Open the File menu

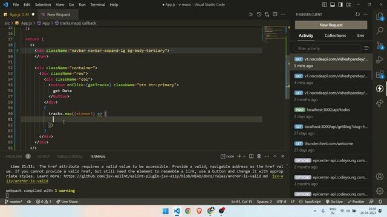pos(16,5)
